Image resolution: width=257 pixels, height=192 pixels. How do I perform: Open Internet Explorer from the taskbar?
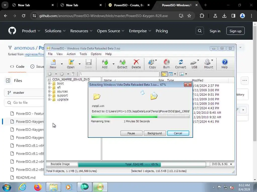[x=22, y=187]
